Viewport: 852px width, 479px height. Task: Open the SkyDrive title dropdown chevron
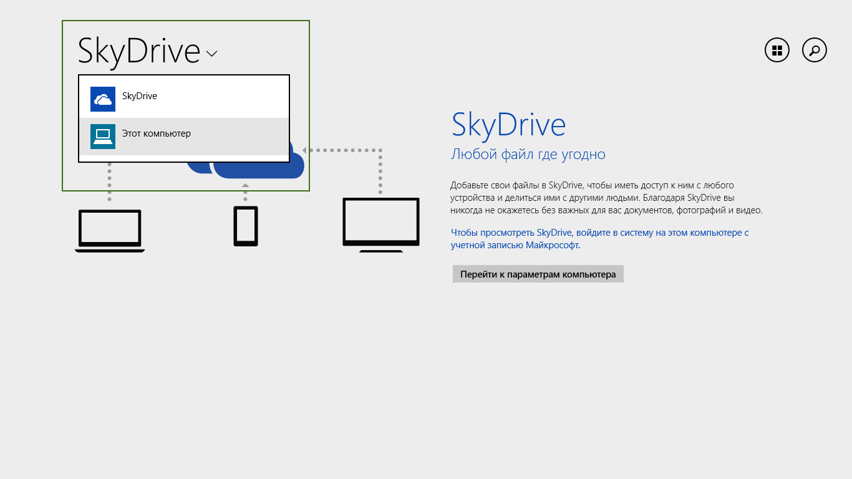click(x=211, y=54)
